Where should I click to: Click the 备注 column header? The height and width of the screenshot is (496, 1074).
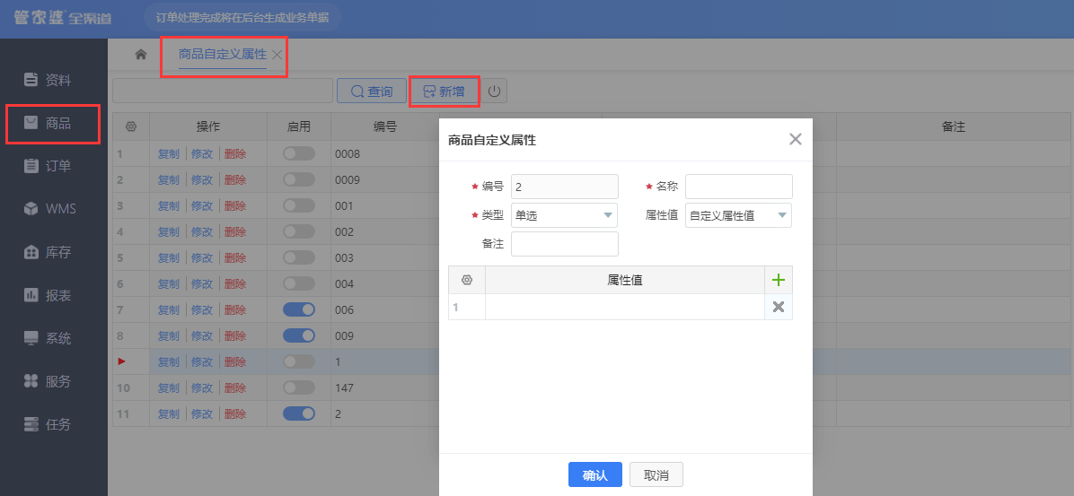[953, 126]
